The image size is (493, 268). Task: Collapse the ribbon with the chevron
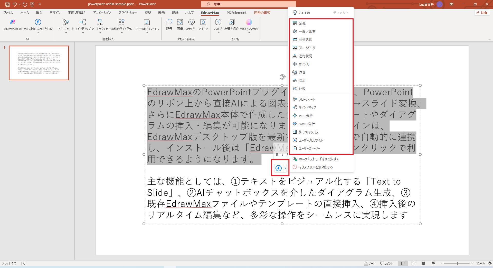point(489,39)
